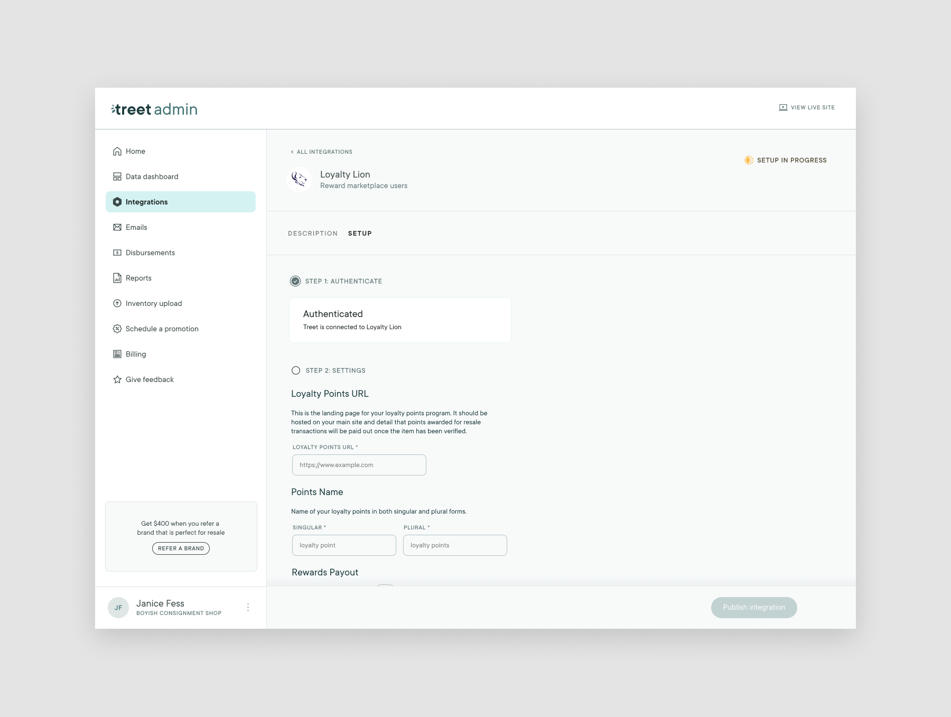
Task: Follow the All Integrations back link
Action: [321, 152]
